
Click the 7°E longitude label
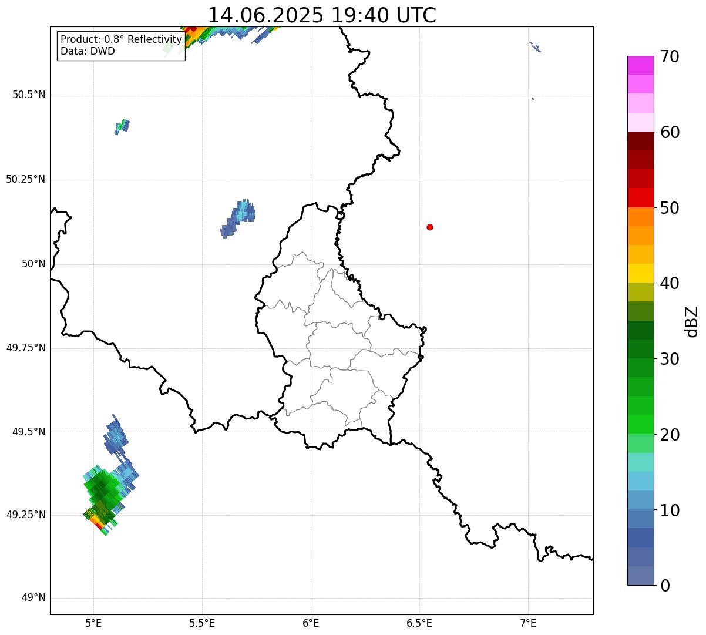pos(528,623)
